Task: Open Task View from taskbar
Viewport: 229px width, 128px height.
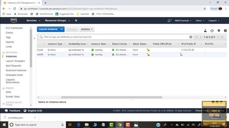Action: click(70, 125)
